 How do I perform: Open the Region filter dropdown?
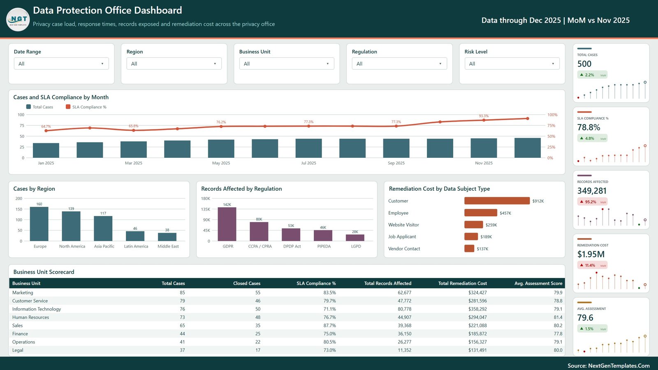point(174,64)
